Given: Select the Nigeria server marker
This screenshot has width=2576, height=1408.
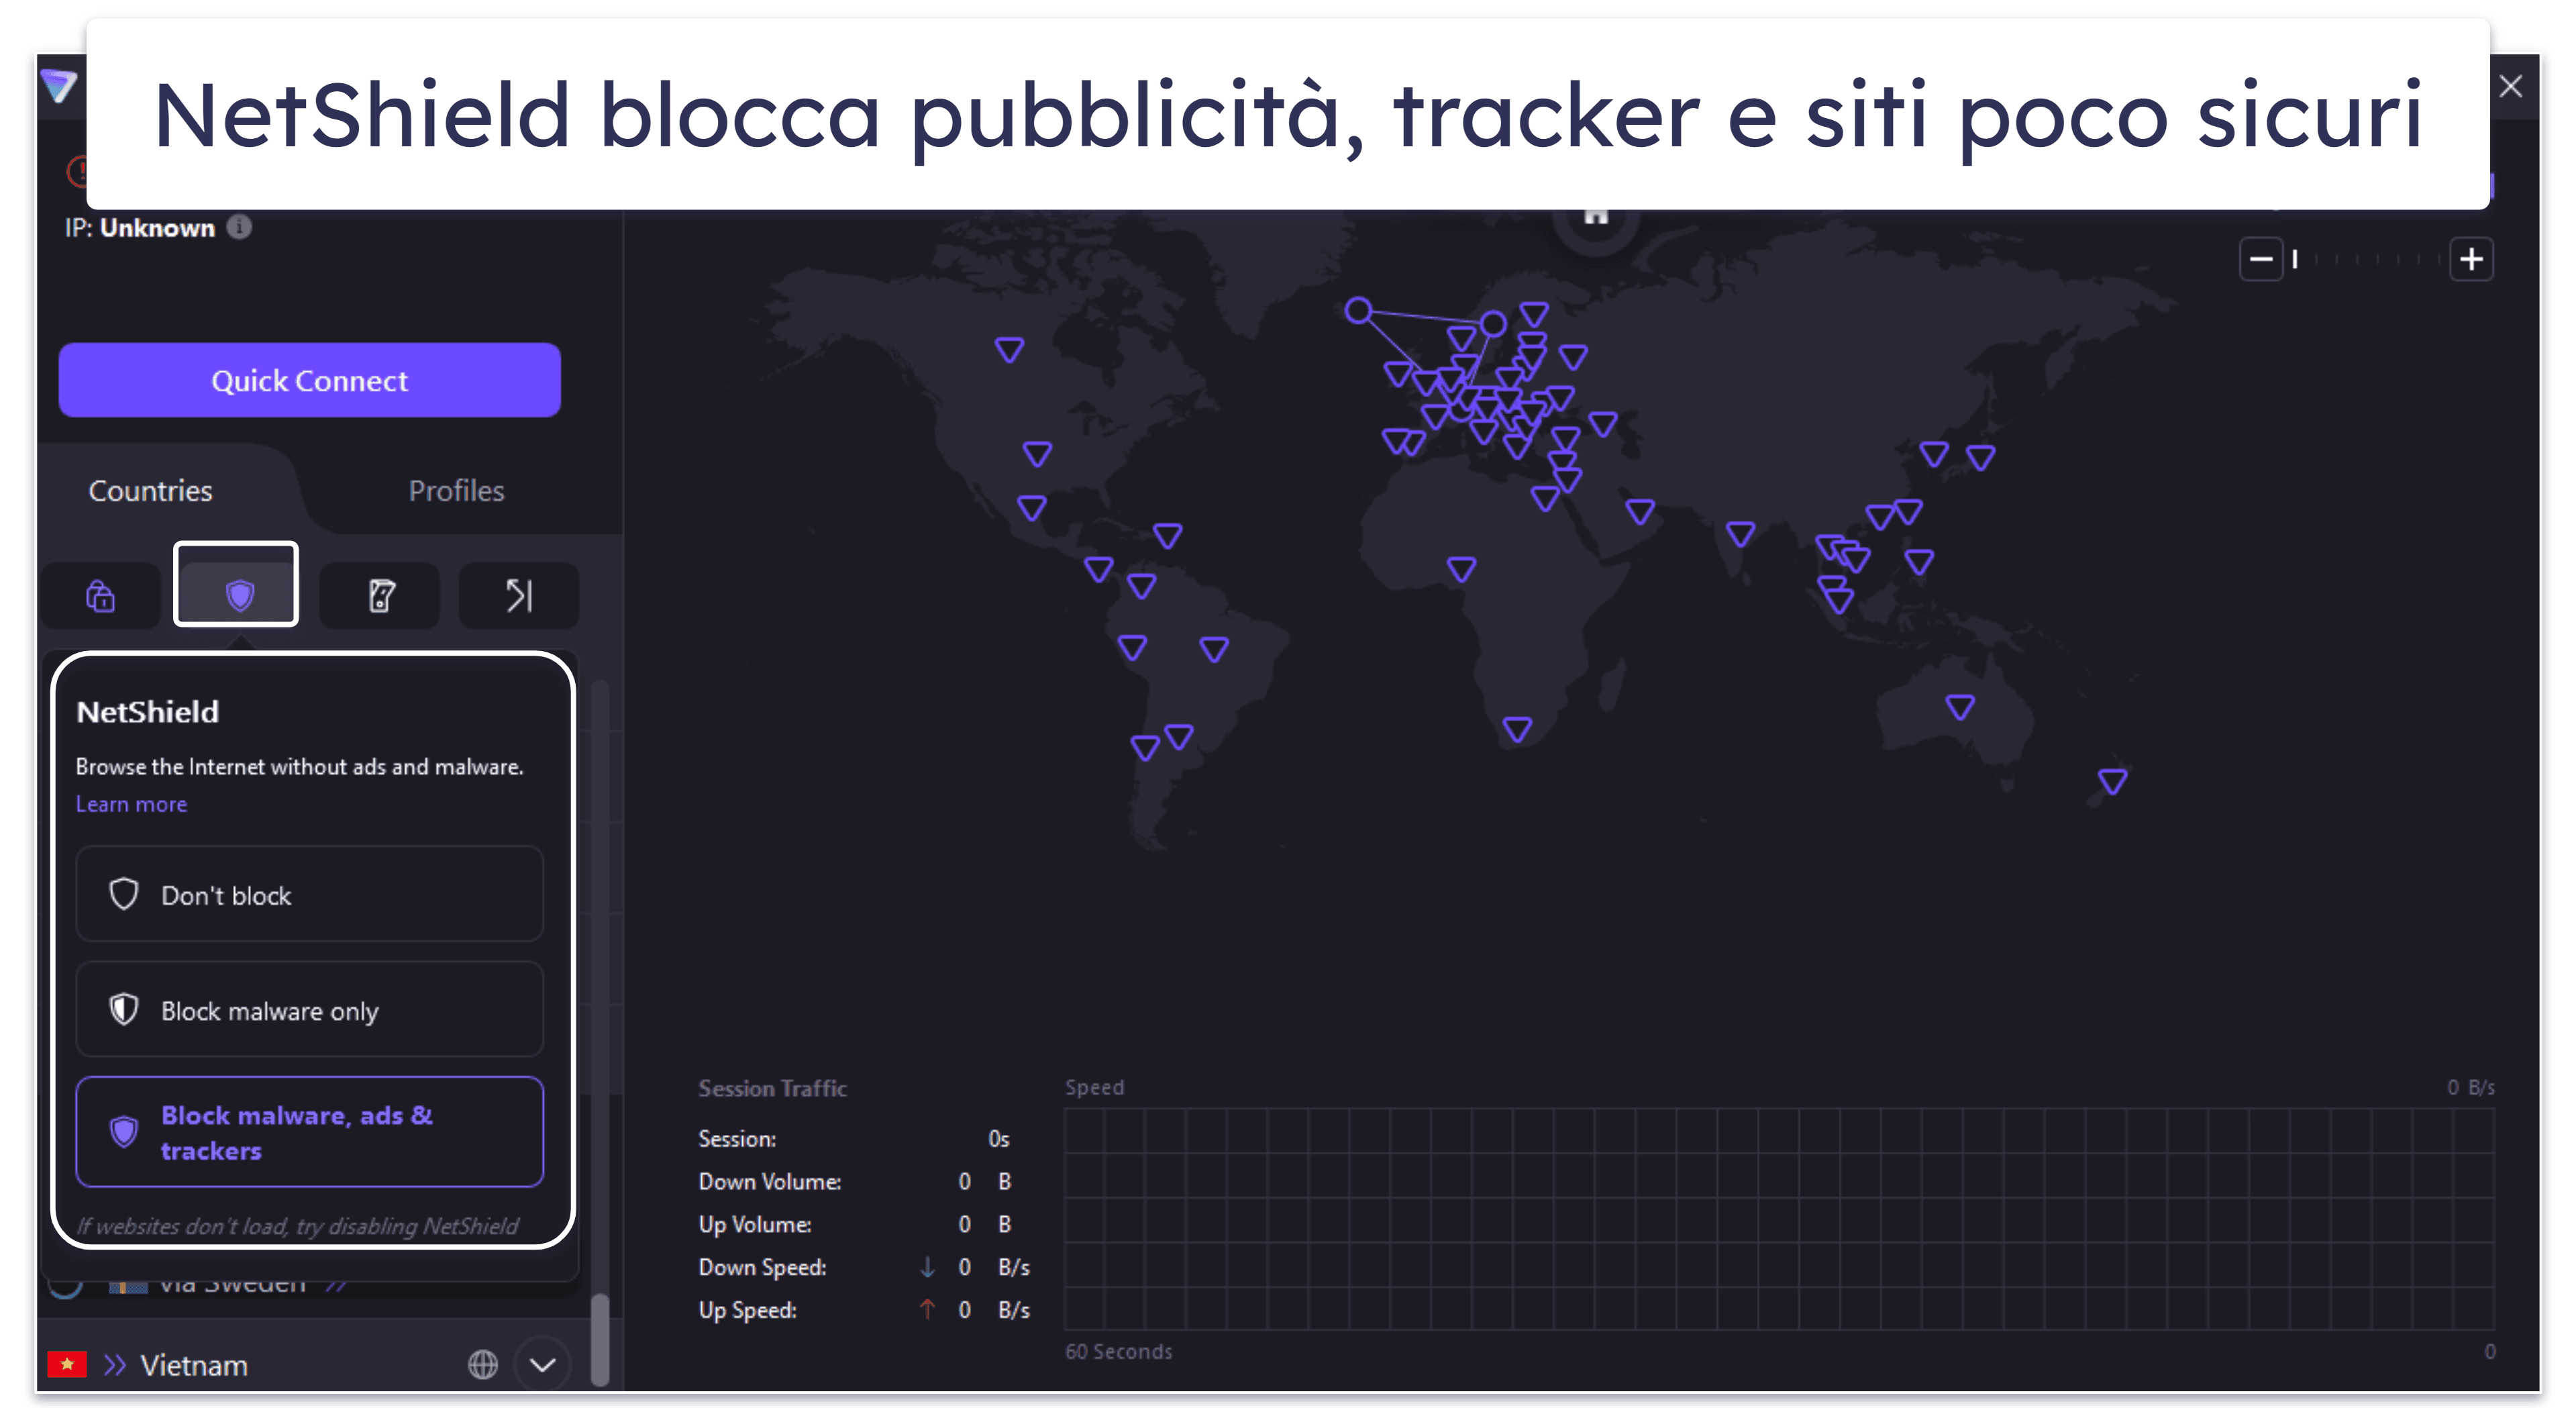Looking at the screenshot, I should pyautogui.click(x=1461, y=570).
